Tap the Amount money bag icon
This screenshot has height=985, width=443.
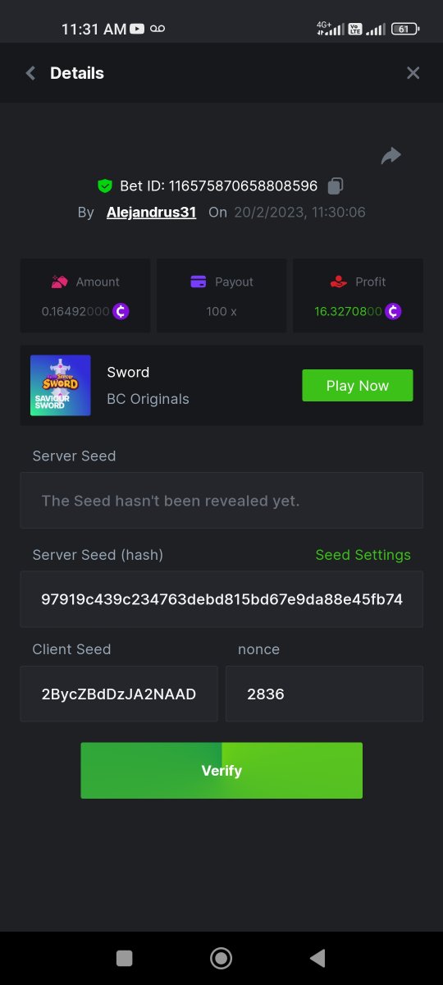pyautogui.click(x=59, y=282)
